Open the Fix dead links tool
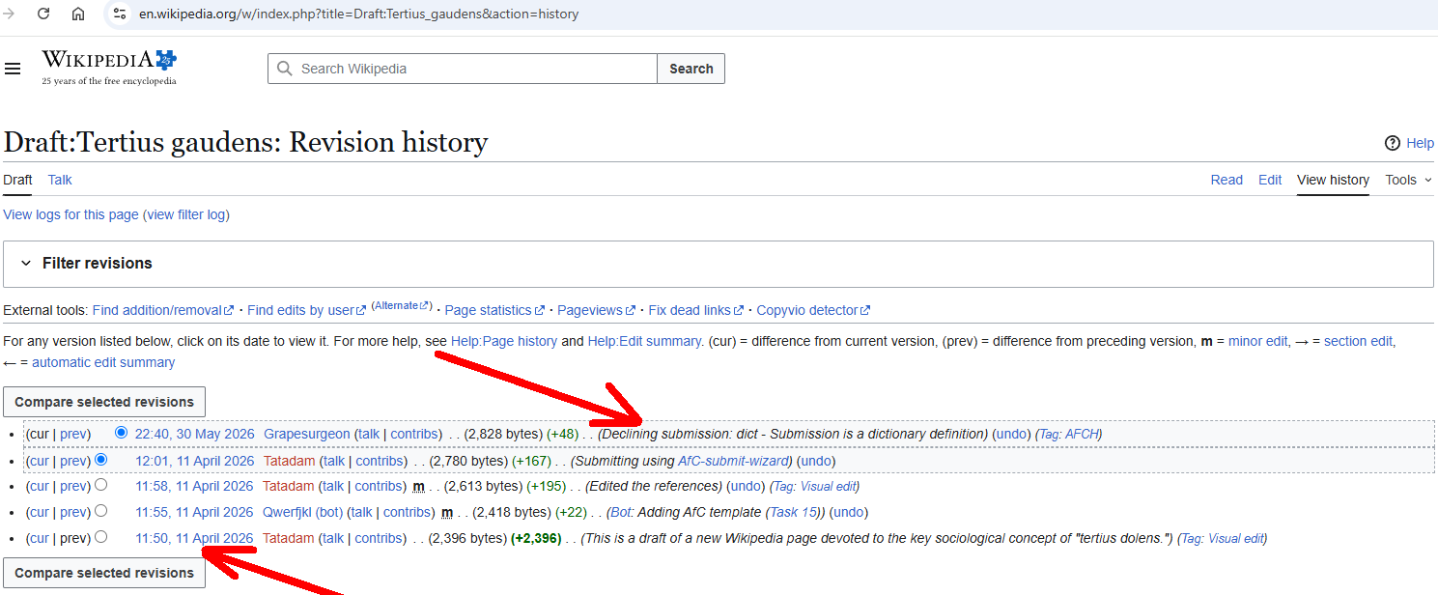The height and width of the screenshot is (595, 1438). point(695,310)
